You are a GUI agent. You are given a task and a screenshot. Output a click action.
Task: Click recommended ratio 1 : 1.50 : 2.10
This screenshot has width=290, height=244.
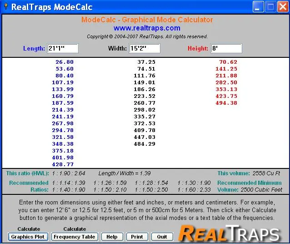click(x=110, y=190)
